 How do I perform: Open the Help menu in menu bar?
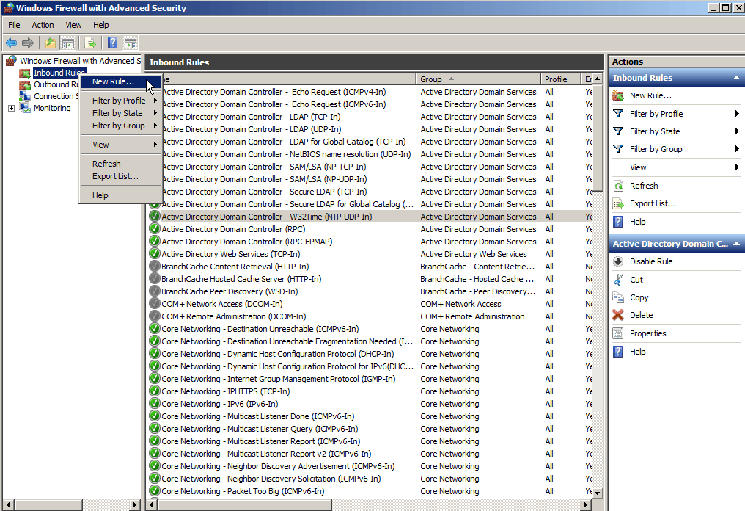click(x=100, y=25)
